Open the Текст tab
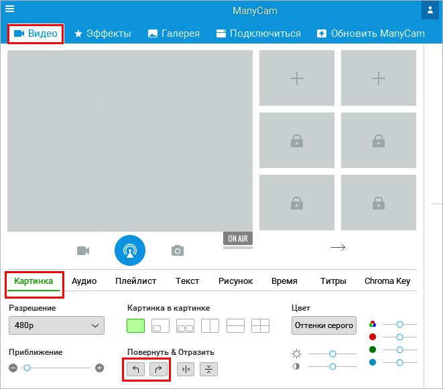The height and width of the screenshot is (389, 443). pyautogui.click(x=187, y=281)
